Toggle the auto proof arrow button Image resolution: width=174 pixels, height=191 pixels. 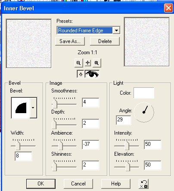tap(81, 74)
